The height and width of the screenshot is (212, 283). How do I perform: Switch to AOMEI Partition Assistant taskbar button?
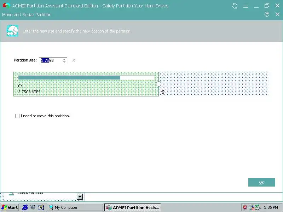[133, 207]
